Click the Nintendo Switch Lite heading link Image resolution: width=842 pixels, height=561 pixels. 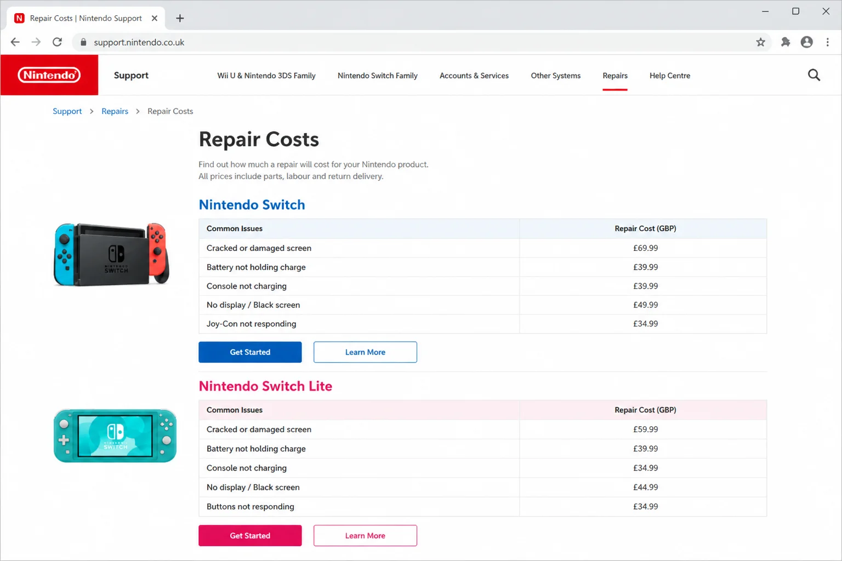pyautogui.click(x=265, y=386)
